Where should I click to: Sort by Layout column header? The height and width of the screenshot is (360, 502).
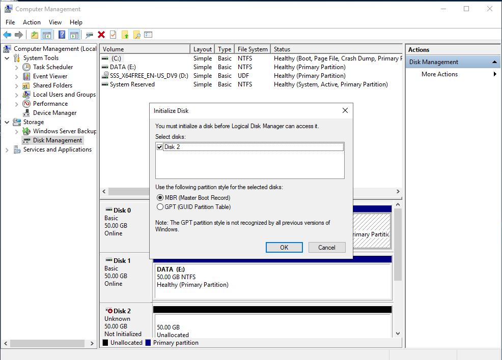(x=202, y=49)
